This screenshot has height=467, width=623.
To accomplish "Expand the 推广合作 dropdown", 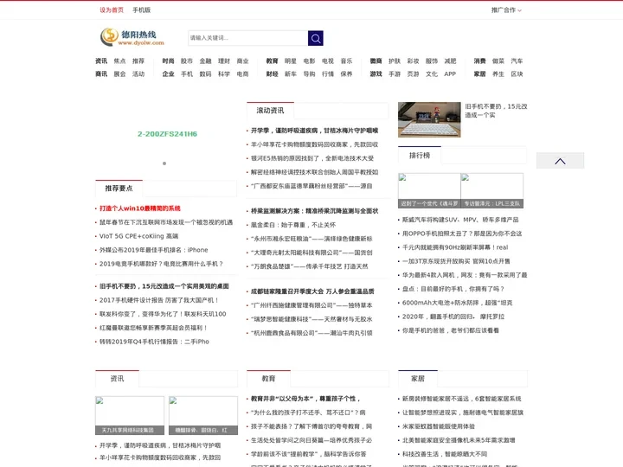I will pos(506,10).
